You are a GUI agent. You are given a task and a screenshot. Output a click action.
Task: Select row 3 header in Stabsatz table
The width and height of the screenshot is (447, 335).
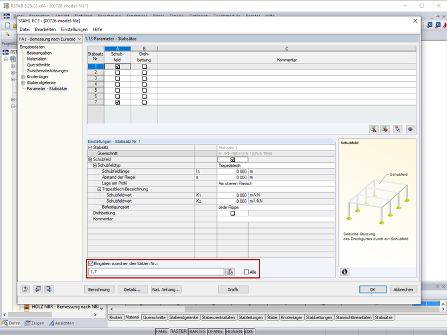pyautogui.click(x=95, y=78)
